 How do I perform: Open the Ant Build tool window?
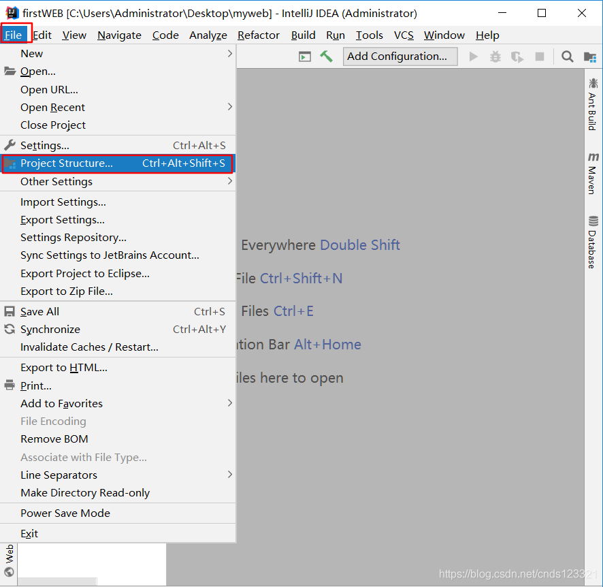(x=593, y=104)
